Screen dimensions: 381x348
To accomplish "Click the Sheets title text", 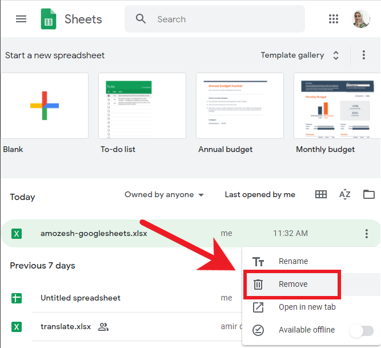I will pyautogui.click(x=83, y=19).
